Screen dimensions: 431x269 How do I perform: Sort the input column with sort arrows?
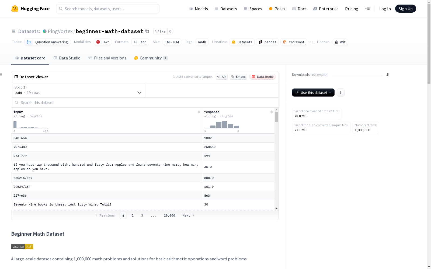tap(199, 112)
